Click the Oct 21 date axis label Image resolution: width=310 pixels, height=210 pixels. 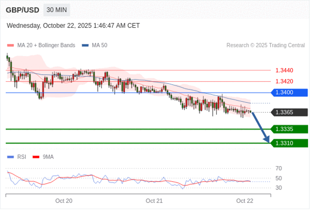coord(154,201)
